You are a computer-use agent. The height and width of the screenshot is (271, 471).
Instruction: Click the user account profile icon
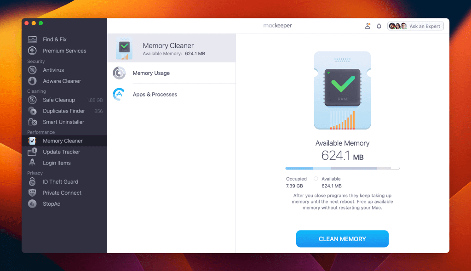(368, 26)
